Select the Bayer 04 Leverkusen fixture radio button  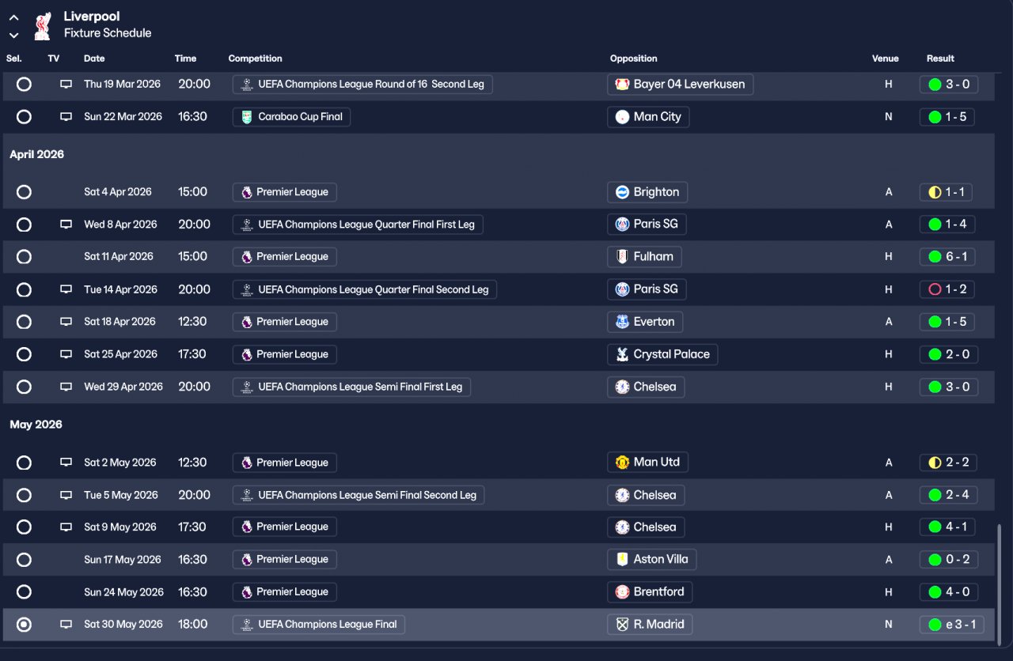point(25,84)
